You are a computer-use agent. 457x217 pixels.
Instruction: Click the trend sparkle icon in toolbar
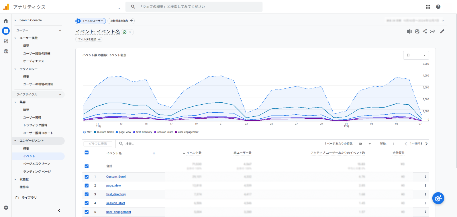[432, 31]
